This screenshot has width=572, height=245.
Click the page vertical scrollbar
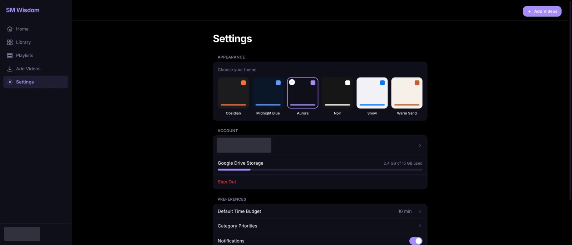pyautogui.click(x=570, y=100)
